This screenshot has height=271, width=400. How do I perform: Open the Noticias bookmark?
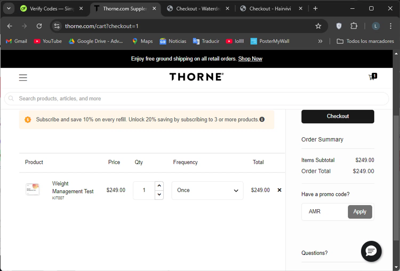coord(173,41)
